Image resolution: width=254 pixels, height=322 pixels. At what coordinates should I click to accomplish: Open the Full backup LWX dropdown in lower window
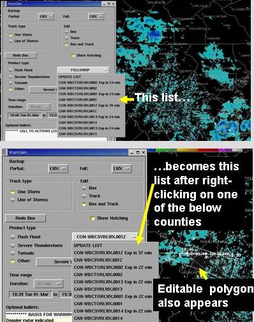pos(121,169)
